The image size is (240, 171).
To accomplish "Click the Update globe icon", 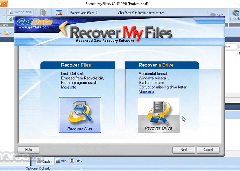I will (x=235, y=13).
